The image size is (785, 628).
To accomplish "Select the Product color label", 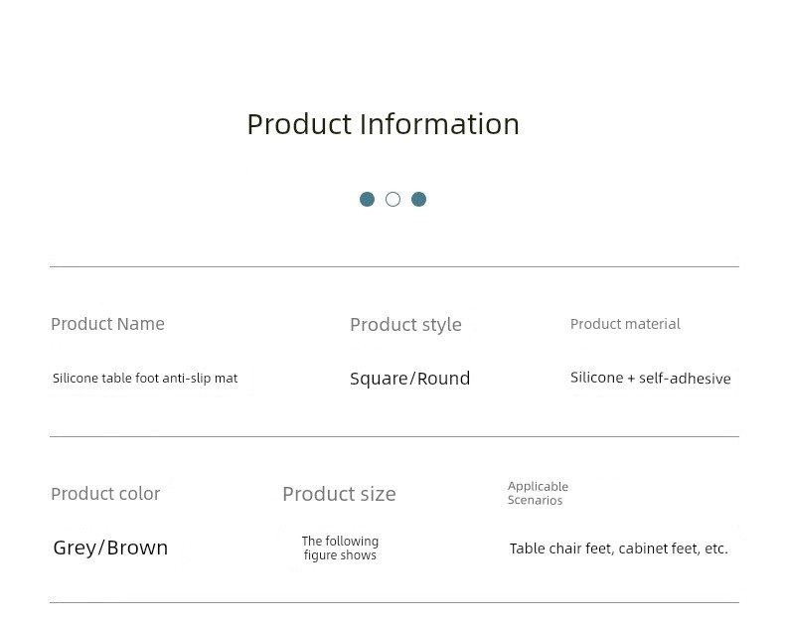I will (105, 494).
